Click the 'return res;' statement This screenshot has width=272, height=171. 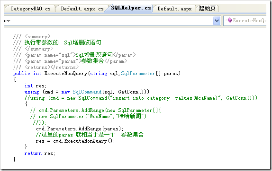tap(39, 154)
